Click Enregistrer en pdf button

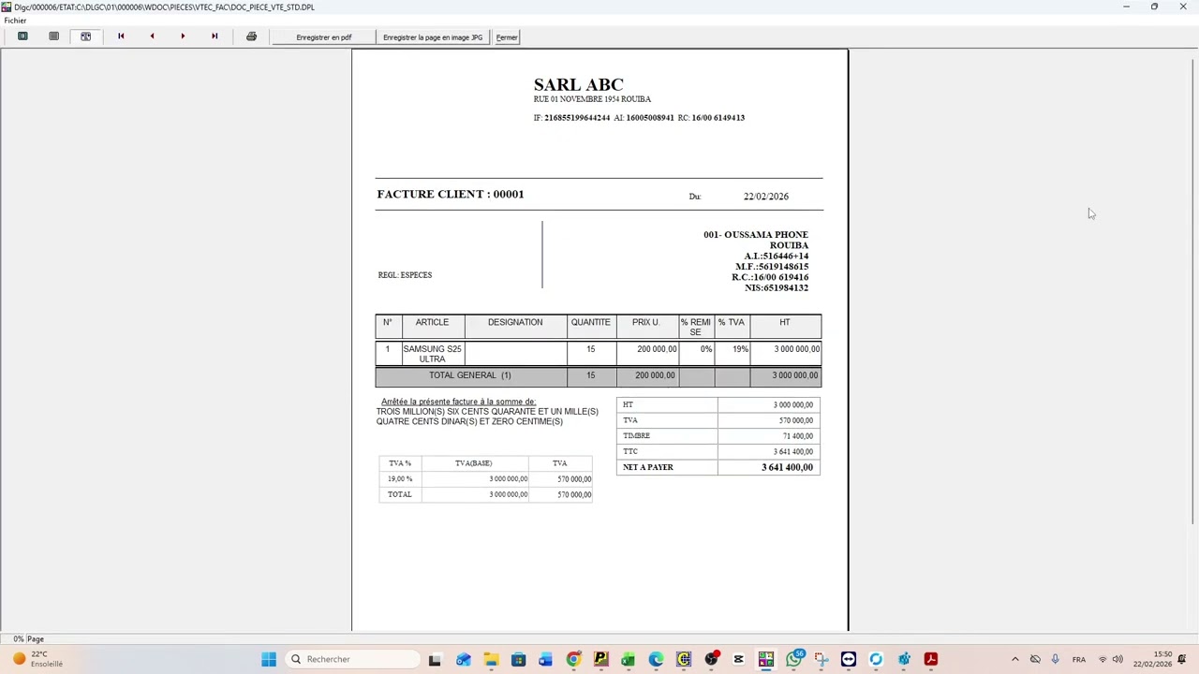tap(324, 37)
